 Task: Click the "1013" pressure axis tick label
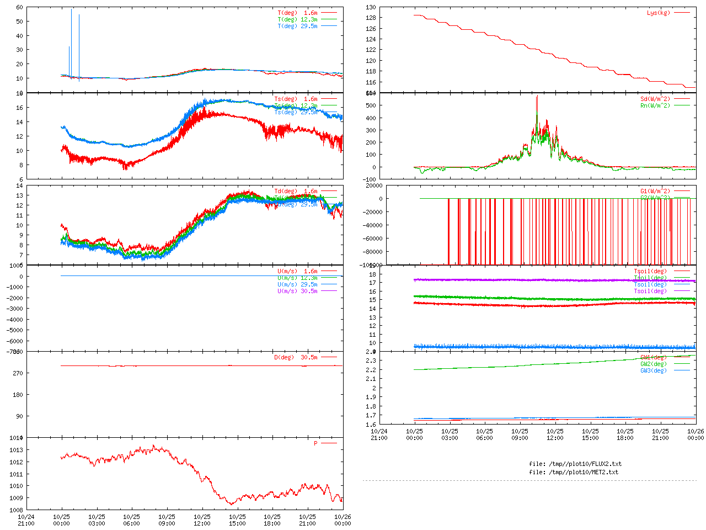coord(16,450)
